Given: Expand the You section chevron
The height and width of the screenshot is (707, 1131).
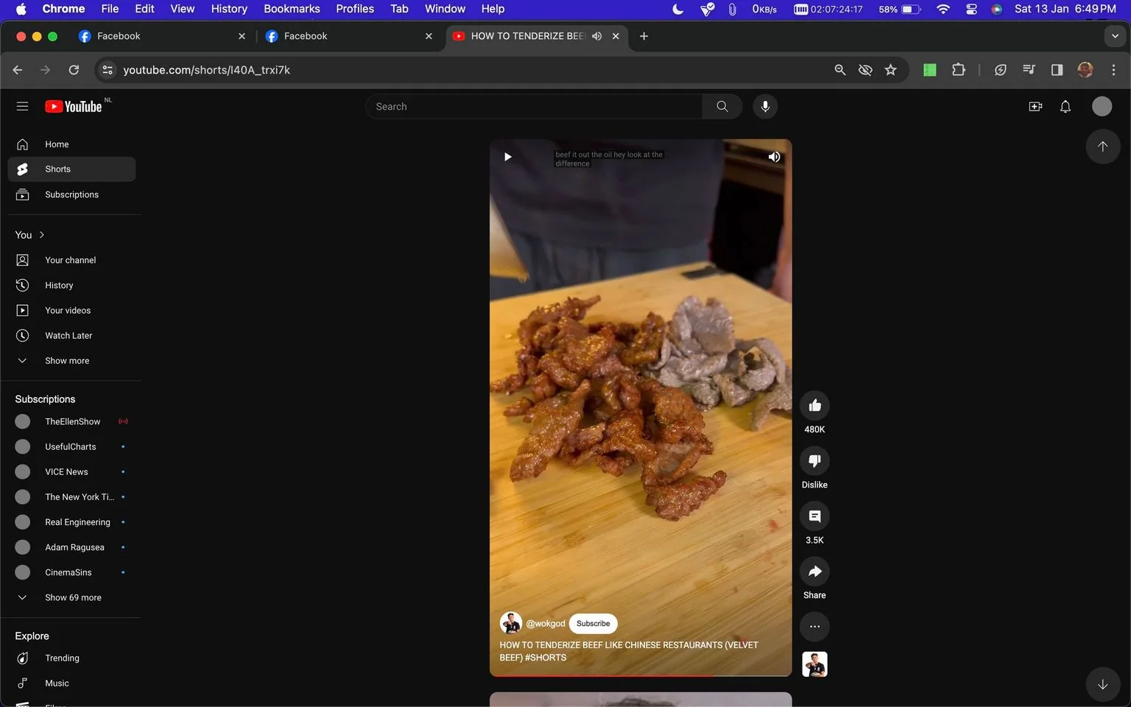Looking at the screenshot, I should tap(41, 235).
